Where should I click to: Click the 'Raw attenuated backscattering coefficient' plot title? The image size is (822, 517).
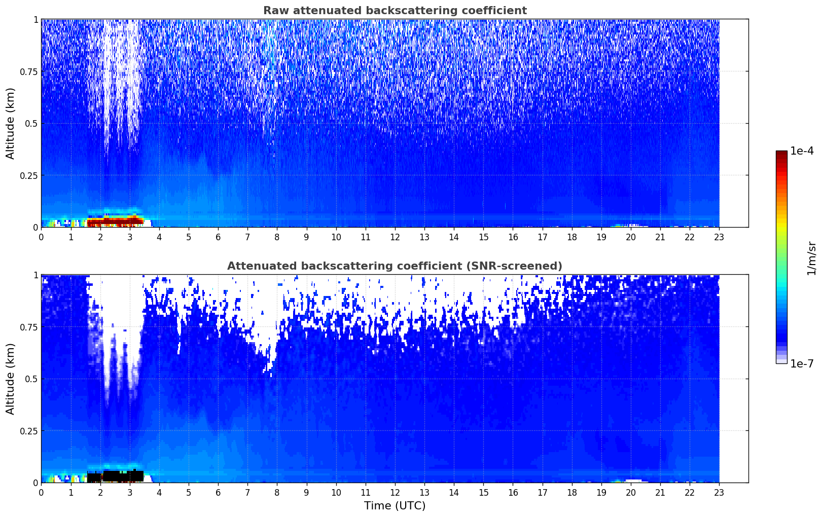(x=395, y=11)
